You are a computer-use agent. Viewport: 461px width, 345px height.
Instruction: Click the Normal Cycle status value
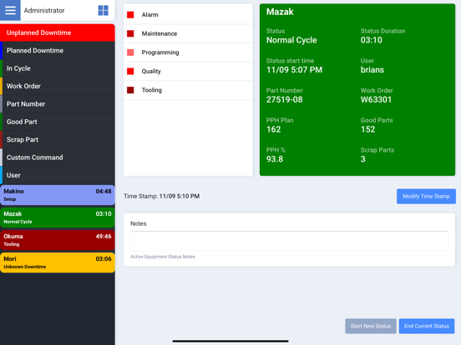click(291, 40)
